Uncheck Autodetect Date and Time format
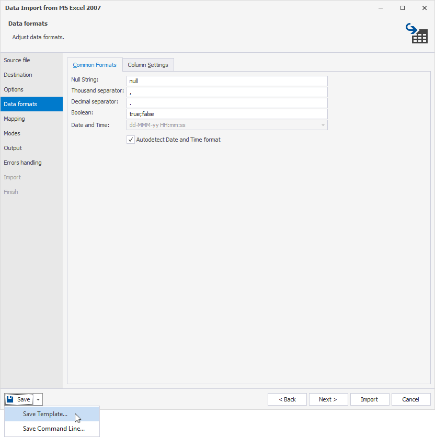This screenshot has width=435, height=437. [131, 140]
